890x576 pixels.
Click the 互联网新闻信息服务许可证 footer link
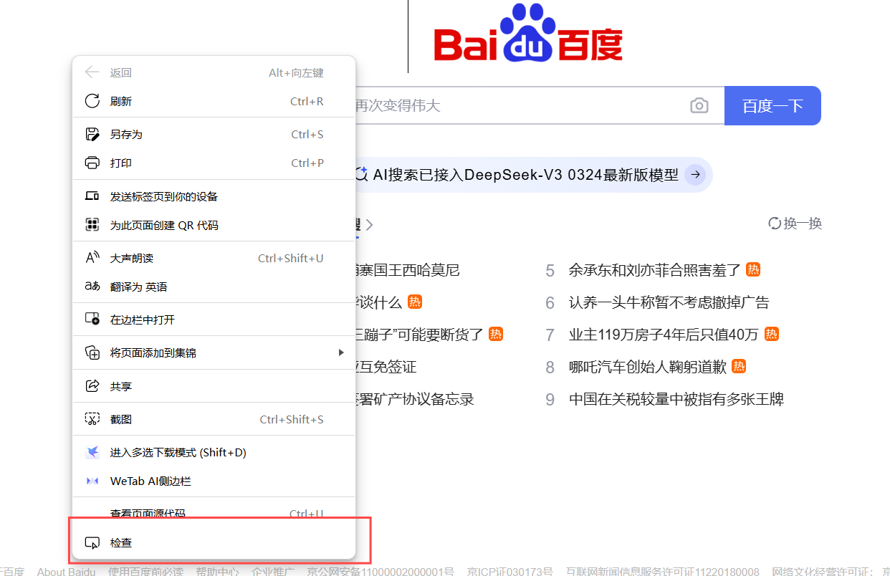point(662,572)
